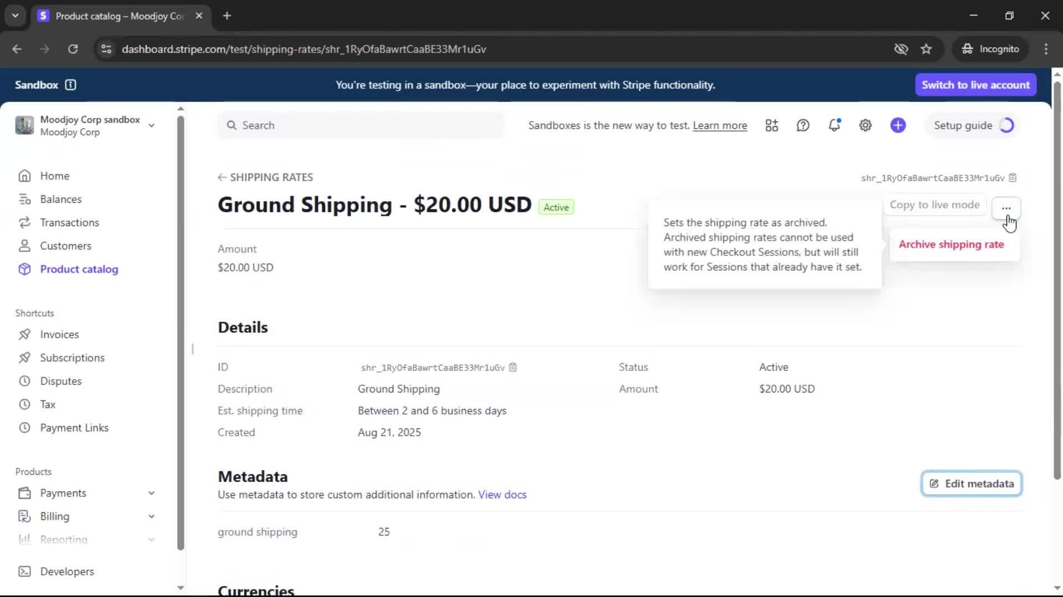Open Home in the sidebar
This screenshot has height=597, width=1063.
54,176
